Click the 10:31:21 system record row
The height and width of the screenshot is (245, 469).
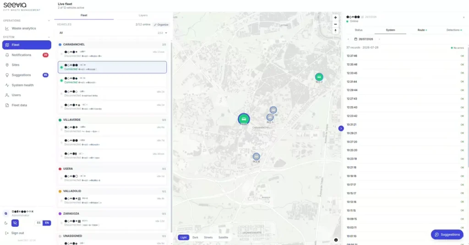pos(405,125)
